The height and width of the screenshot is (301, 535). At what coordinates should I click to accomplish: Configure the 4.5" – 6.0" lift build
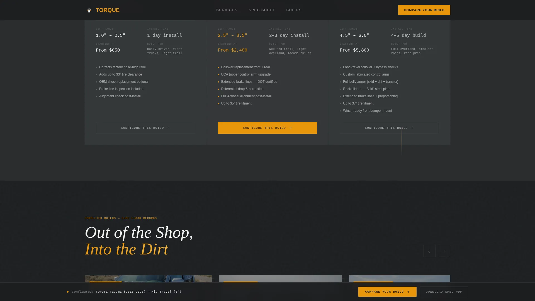click(389, 128)
